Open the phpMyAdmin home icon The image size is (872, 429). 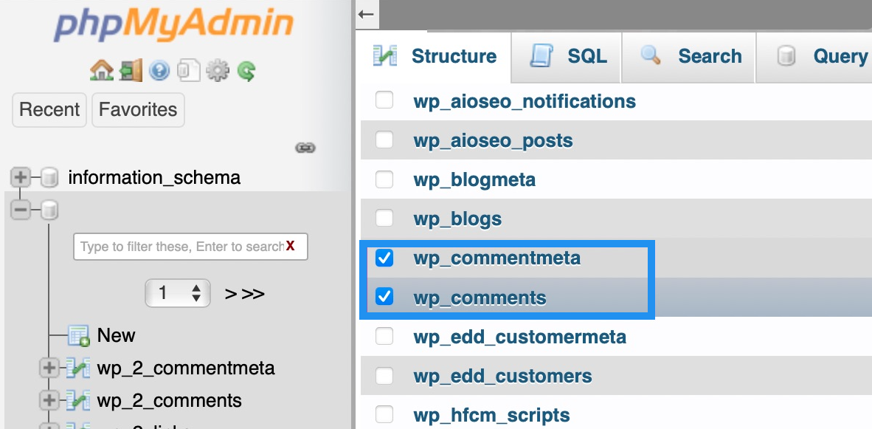point(101,71)
